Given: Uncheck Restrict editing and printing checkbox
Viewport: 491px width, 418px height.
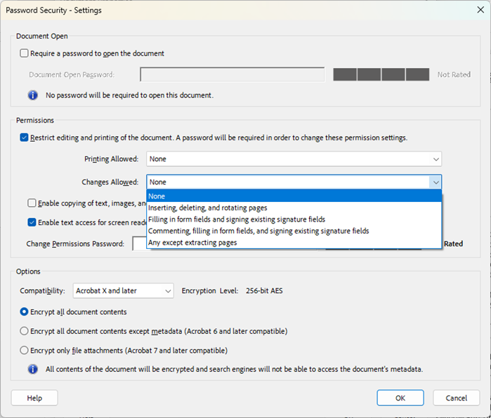Looking at the screenshot, I should click(x=25, y=137).
